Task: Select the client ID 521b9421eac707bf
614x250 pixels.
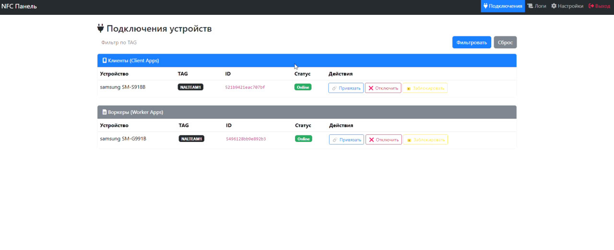Action: tap(245, 87)
